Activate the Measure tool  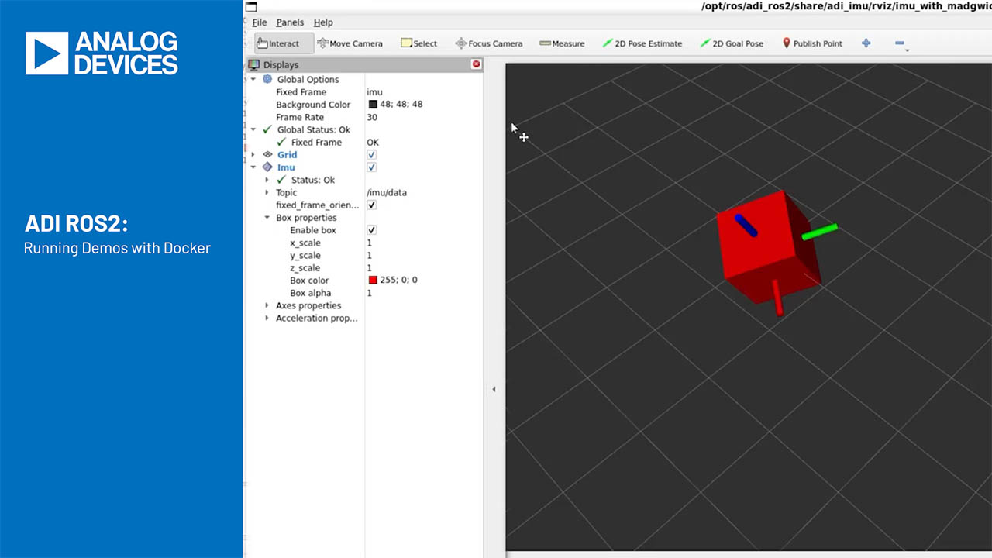(562, 43)
